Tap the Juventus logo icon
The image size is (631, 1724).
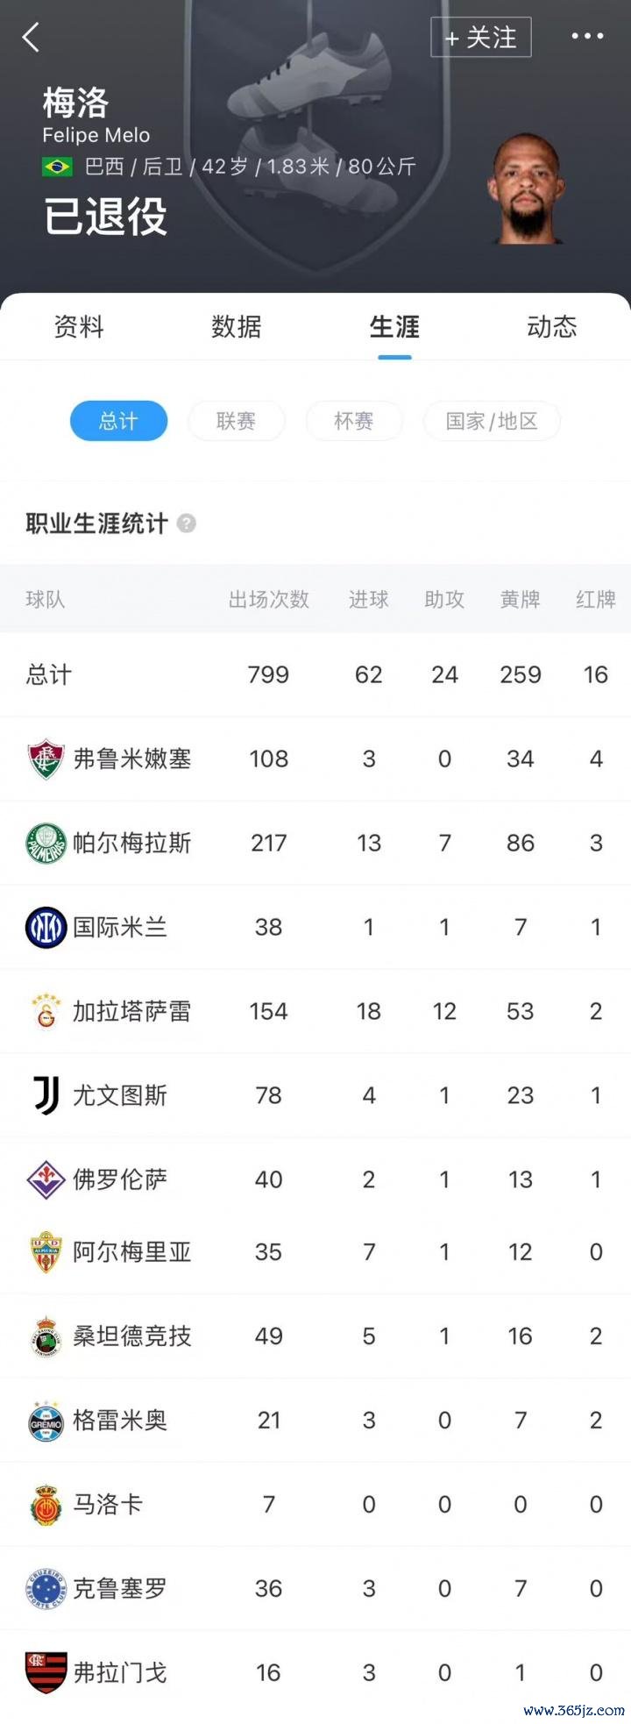(x=46, y=1095)
